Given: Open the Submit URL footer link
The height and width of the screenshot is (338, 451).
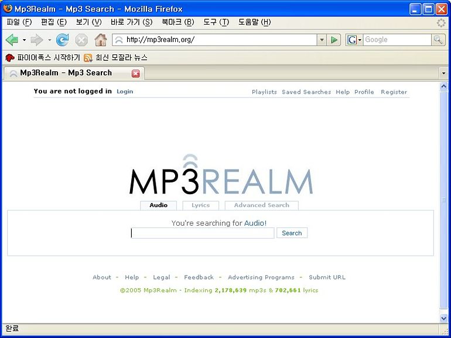Looking at the screenshot, I should click(x=327, y=277).
